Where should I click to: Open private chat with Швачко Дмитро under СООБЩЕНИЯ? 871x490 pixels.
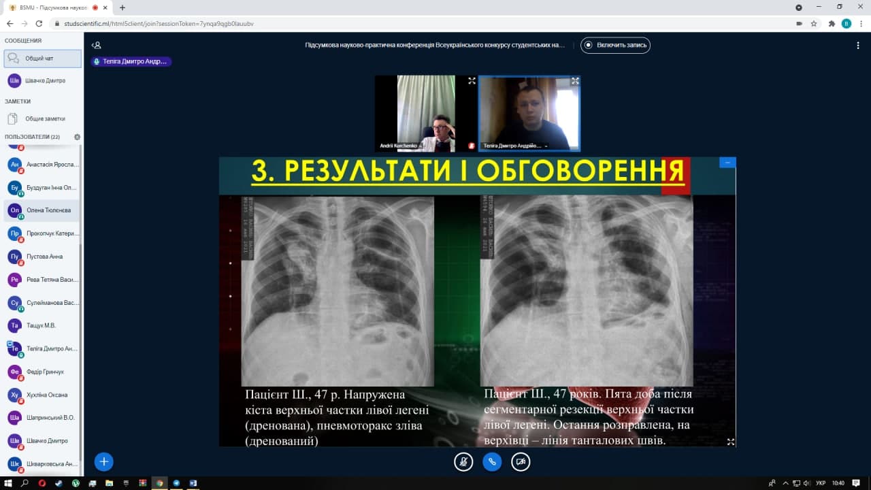click(x=42, y=80)
